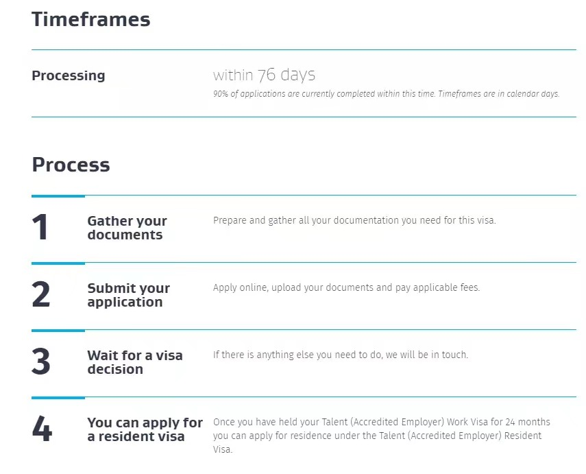Click the Process section heading
The width and height of the screenshot is (586, 474).
[71, 165]
